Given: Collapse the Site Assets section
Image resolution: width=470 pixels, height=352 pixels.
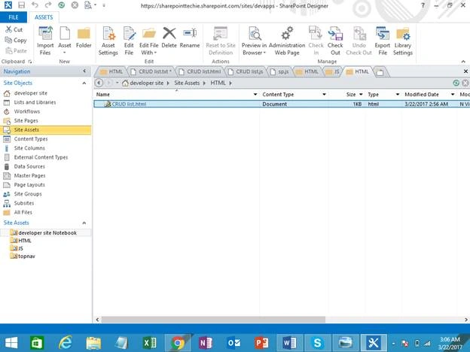Looking at the screenshot, I should point(84,223).
